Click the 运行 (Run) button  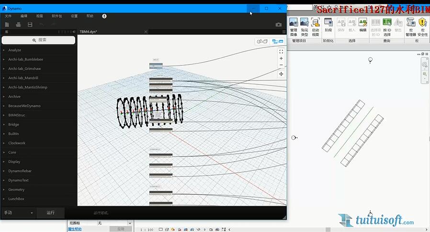click(51, 213)
